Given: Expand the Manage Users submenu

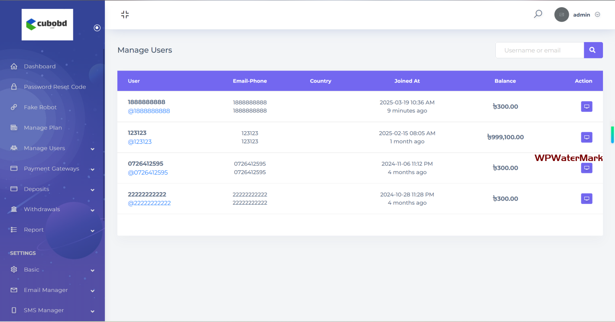Looking at the screenshot, I should 92,149.
